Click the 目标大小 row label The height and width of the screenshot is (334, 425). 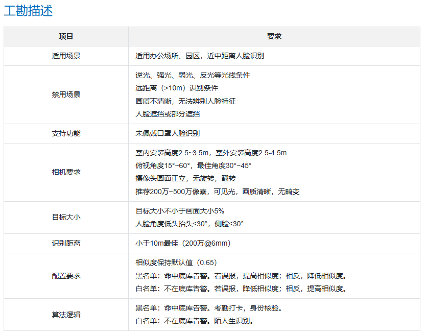point(66,217)
